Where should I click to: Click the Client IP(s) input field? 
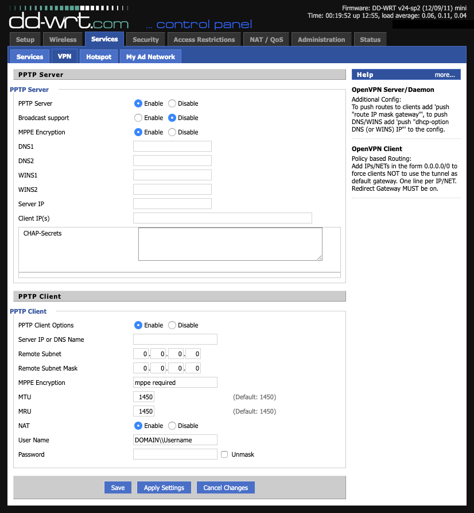(223, 218)
